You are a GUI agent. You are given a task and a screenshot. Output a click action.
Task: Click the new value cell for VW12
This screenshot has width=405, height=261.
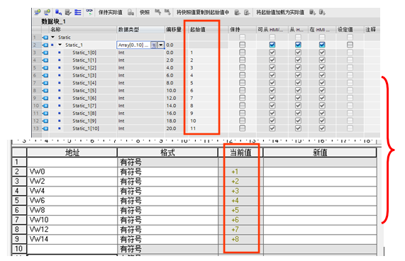point(320,230)
